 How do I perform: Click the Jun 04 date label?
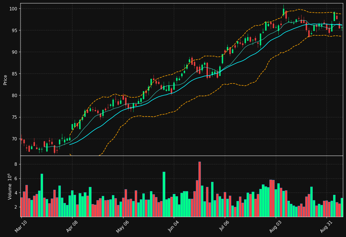coord(174,227)
